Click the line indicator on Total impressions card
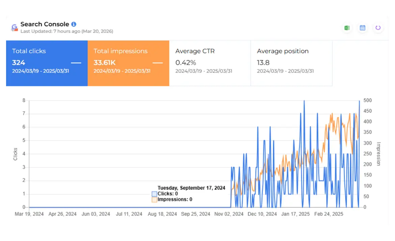This screenshot has width=395, height=241. [158, 63]
